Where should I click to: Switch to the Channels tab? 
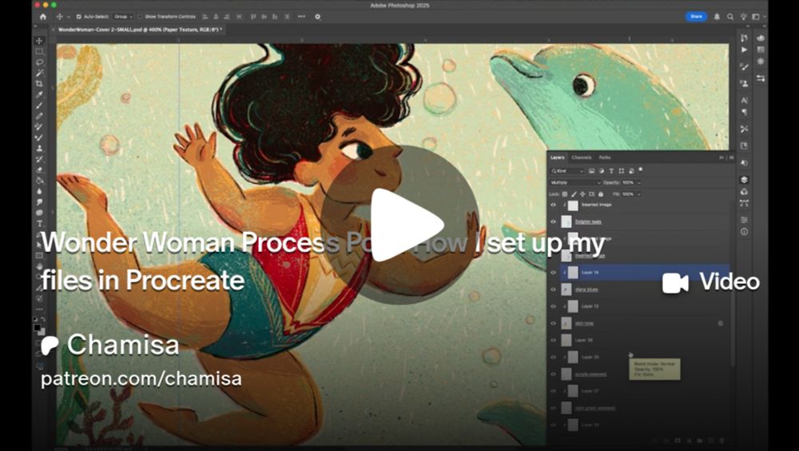(582, 158)
